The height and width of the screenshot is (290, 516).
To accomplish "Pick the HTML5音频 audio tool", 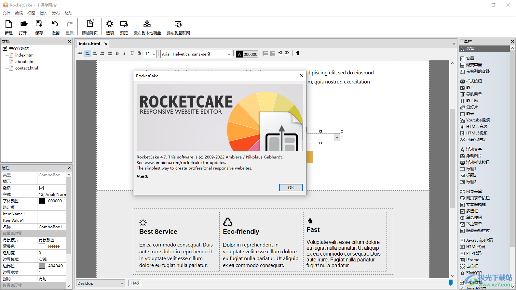I will coord(474,127).
